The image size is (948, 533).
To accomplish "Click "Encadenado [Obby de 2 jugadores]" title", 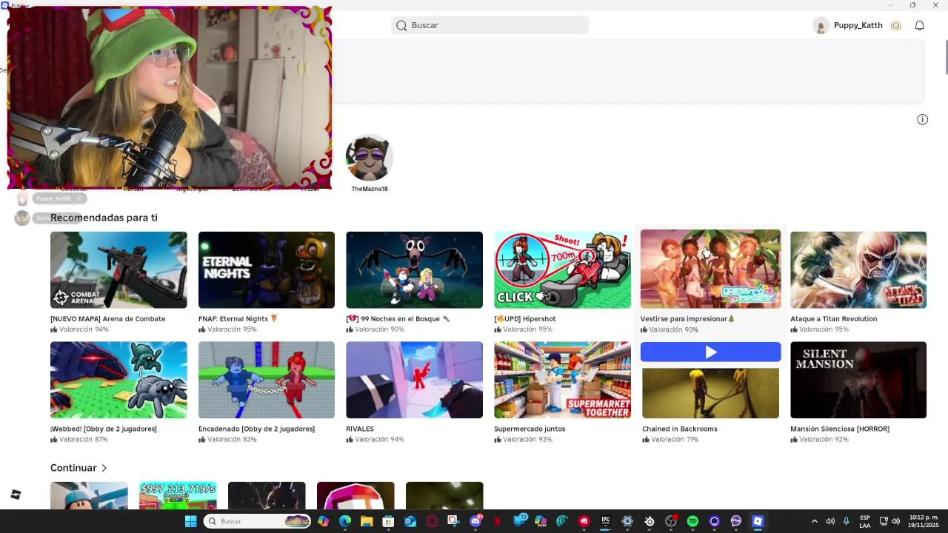I will point(256,429).
